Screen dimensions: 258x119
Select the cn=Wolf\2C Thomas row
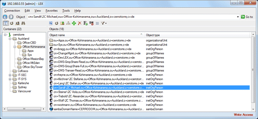[149, 100]
